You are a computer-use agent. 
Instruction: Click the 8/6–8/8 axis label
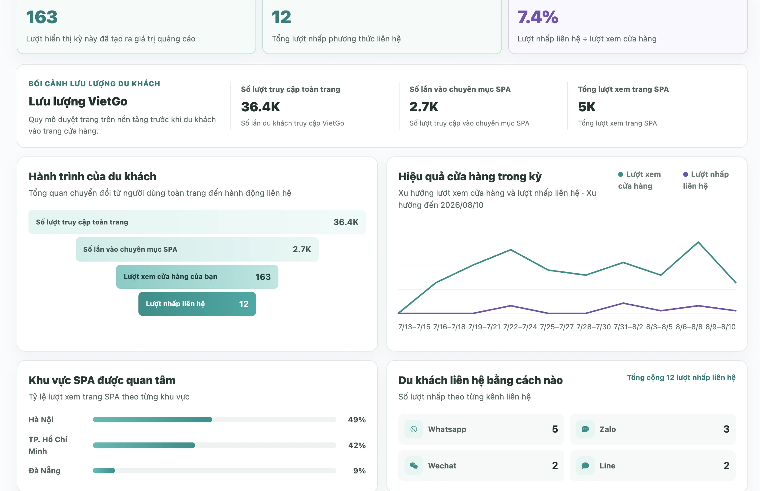point(689,327)
